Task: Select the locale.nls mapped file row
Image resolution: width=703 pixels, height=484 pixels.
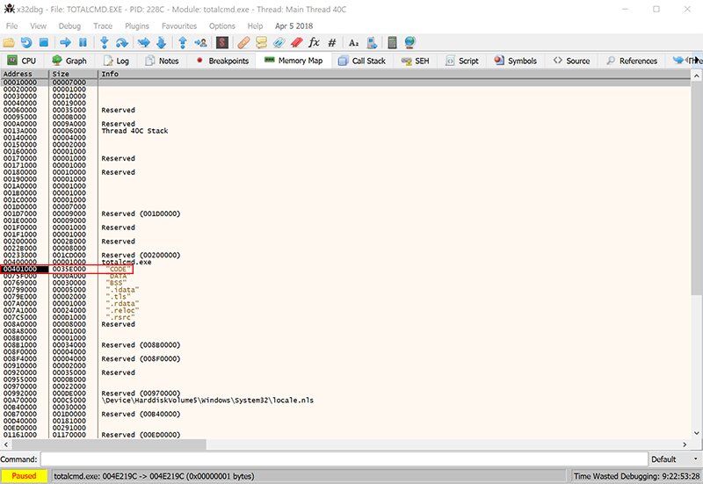Action: tap(345, 401)
